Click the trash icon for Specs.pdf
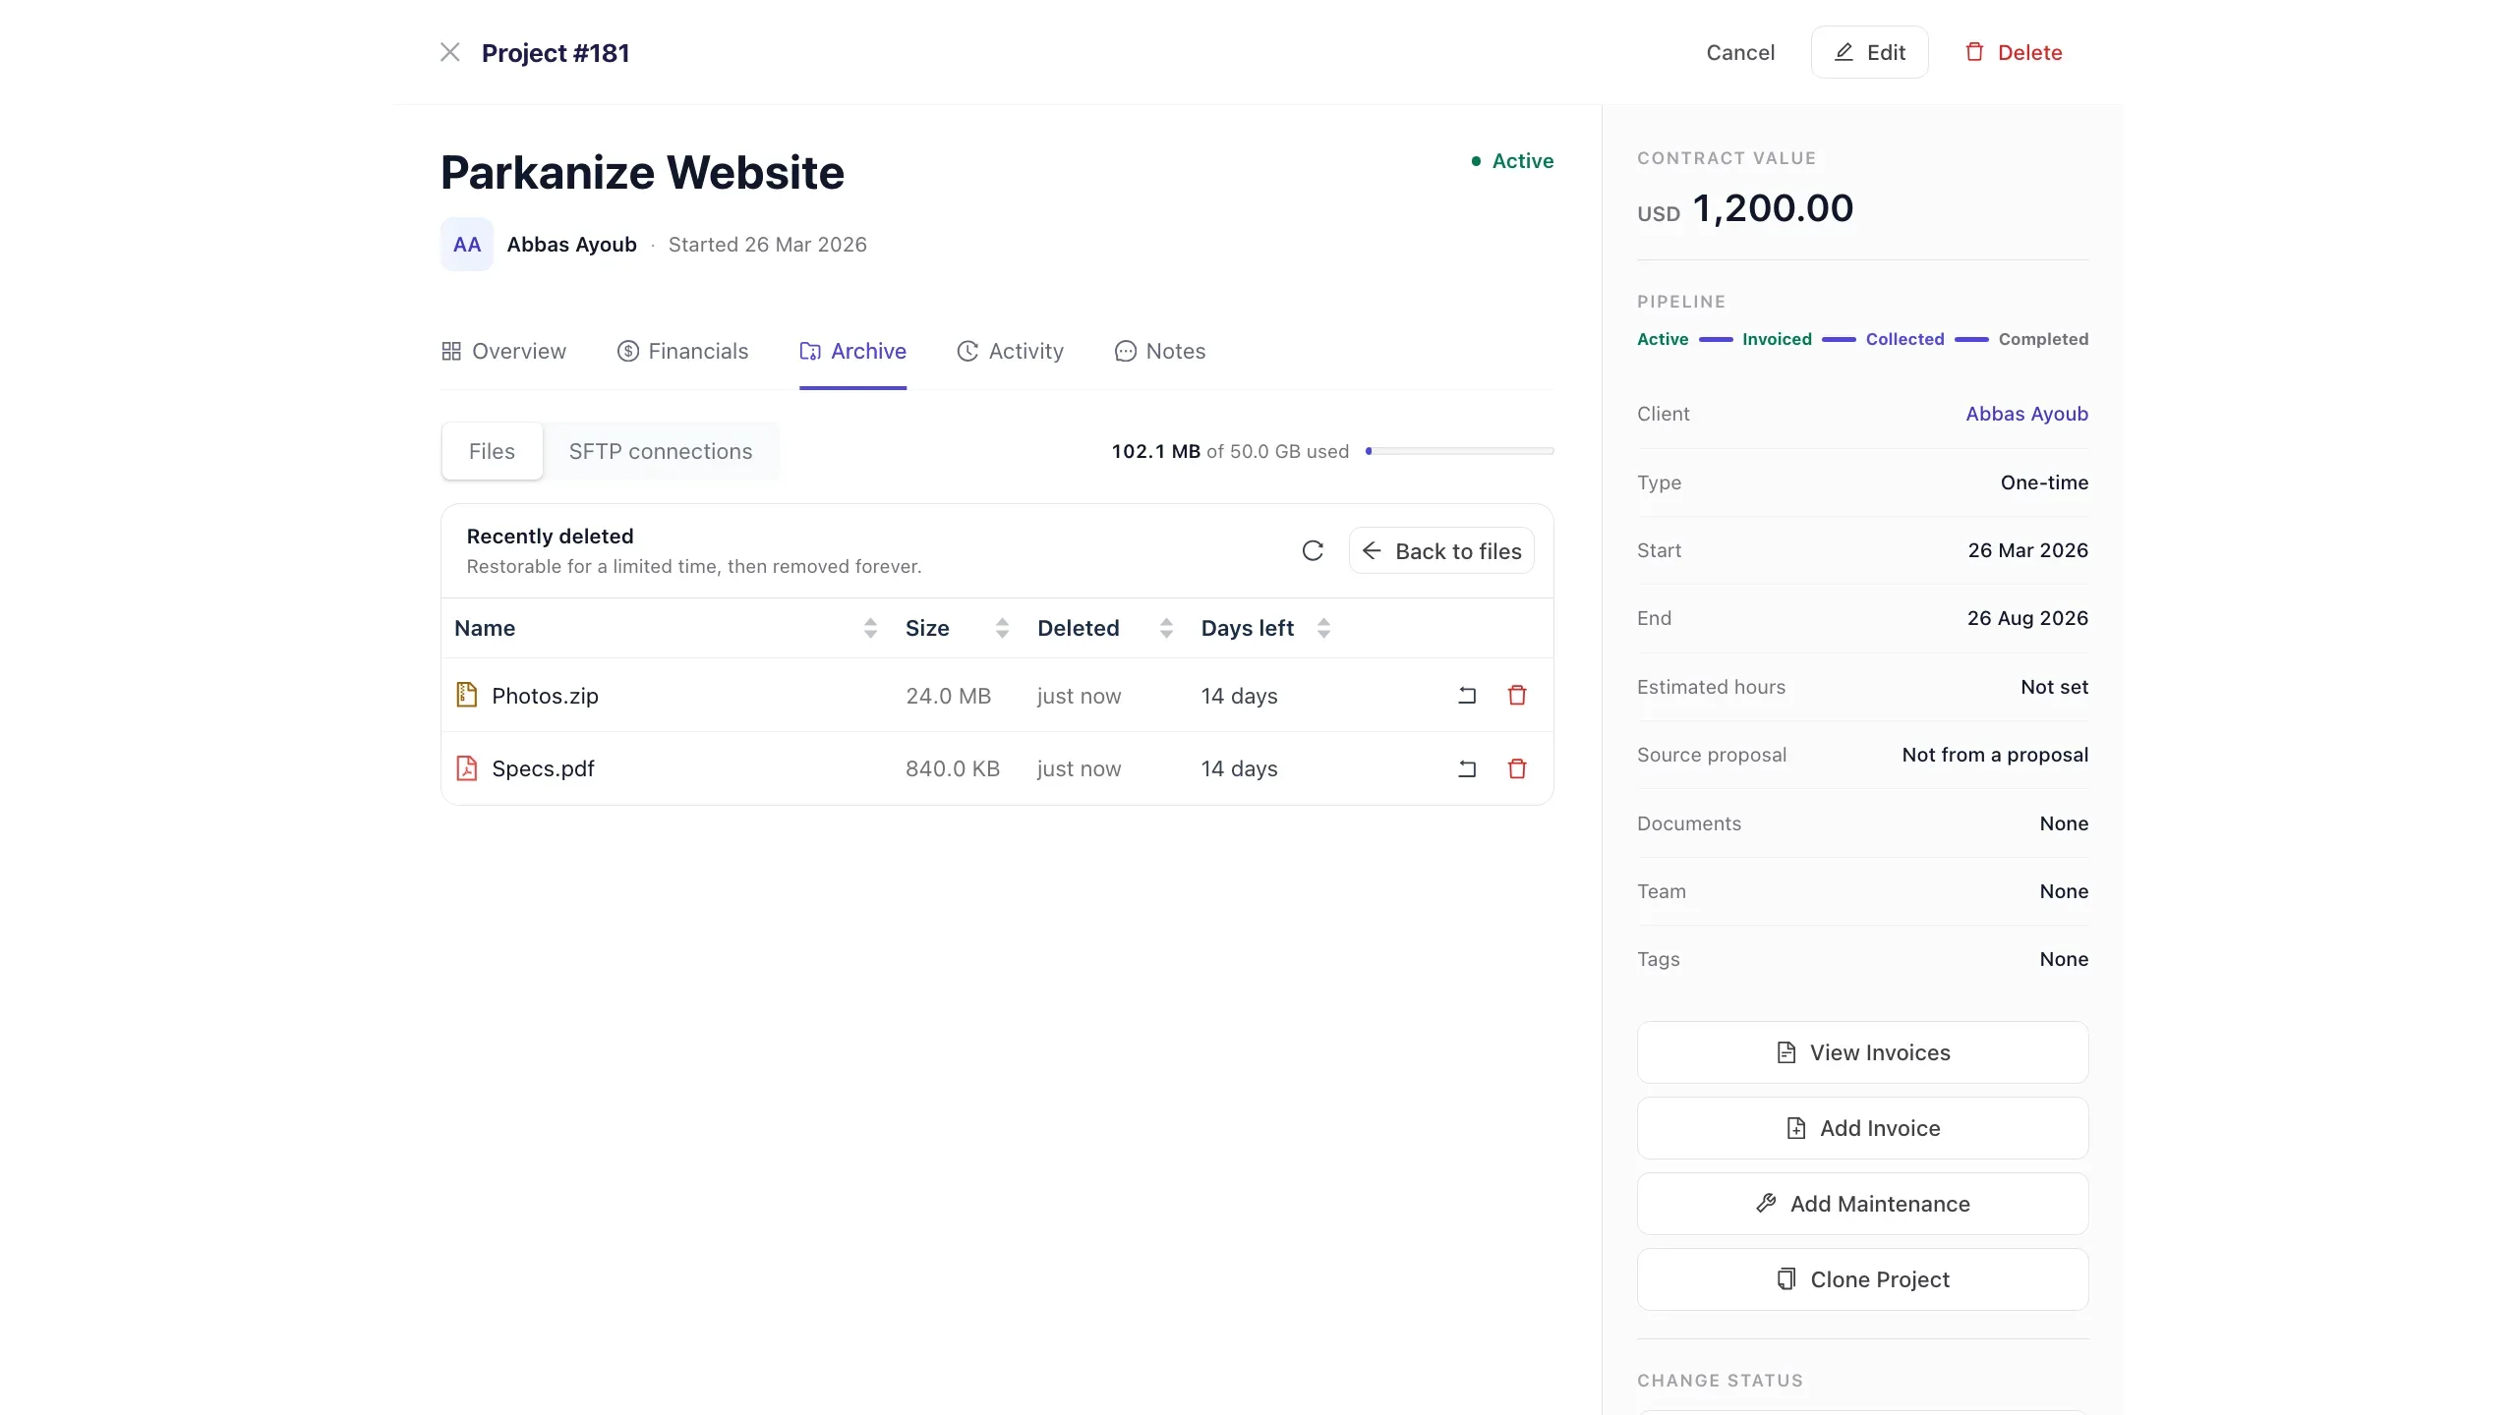This screenshot has height=1415, width=2517. point(1517,768)
